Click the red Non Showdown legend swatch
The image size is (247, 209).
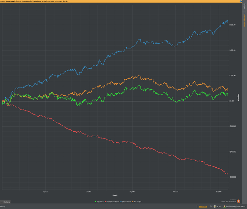[x=106, y=202]
